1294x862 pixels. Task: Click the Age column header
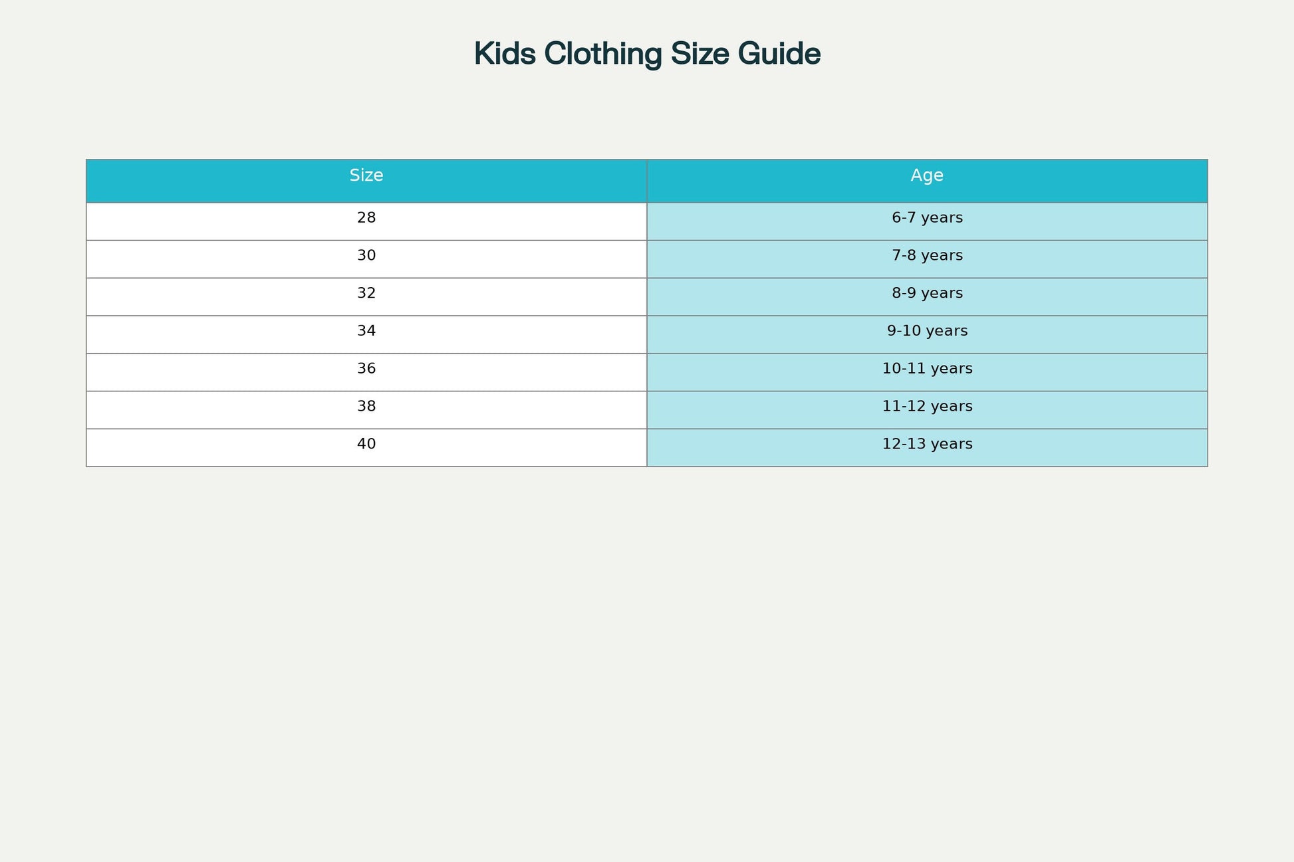[x=927, y=176]
